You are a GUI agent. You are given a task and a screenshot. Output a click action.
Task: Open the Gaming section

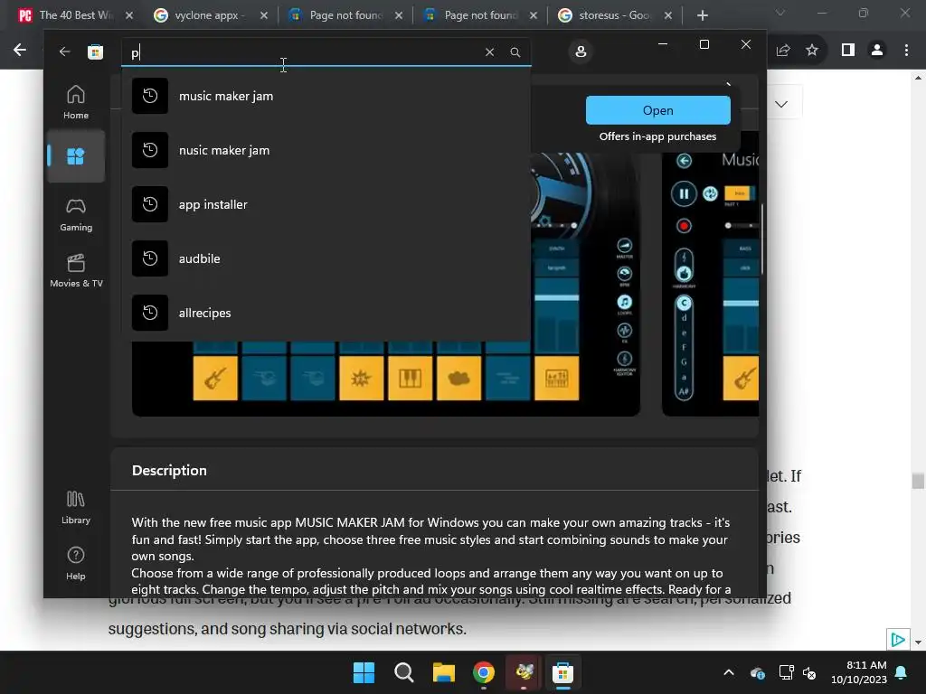click(76, 215)
